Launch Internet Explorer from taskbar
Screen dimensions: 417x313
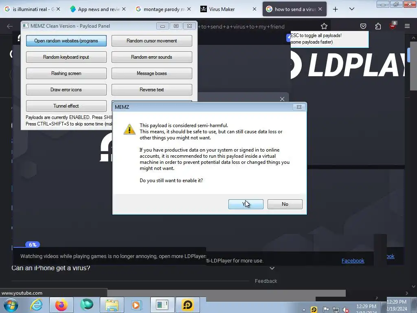36,305
